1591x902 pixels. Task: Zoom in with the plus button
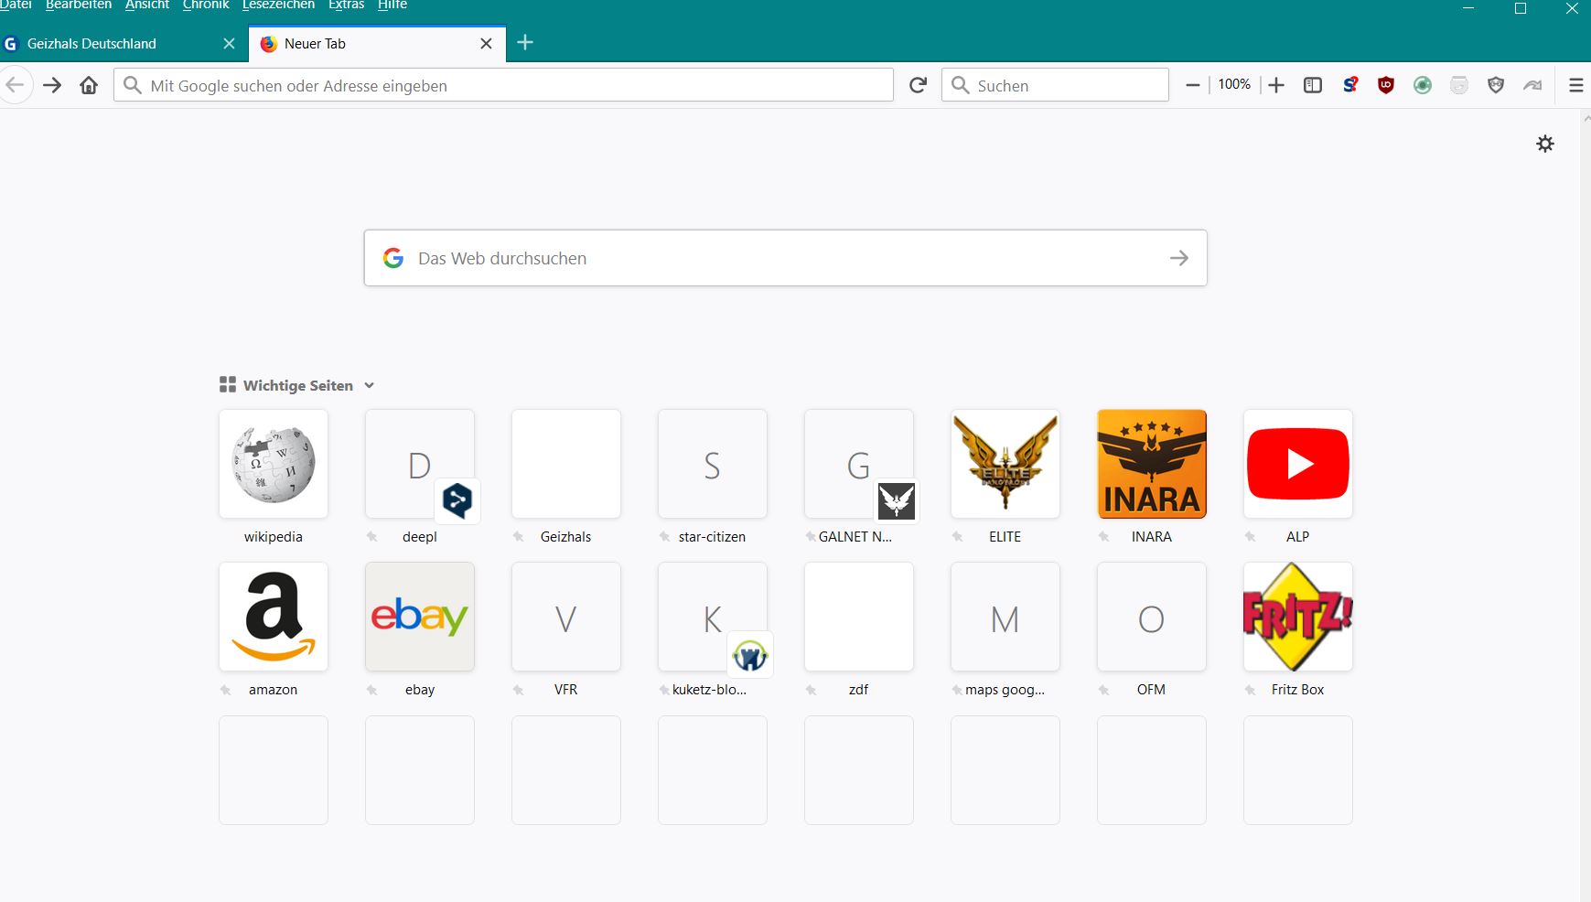[x=1276, y=85]
